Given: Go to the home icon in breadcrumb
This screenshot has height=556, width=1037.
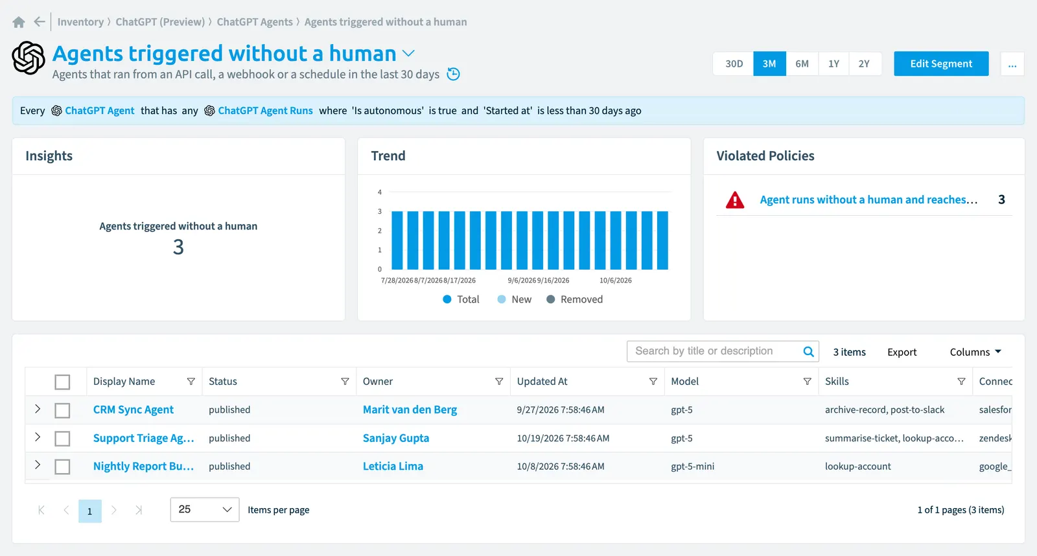Looking at the screenshot, I should coord(19,22).
